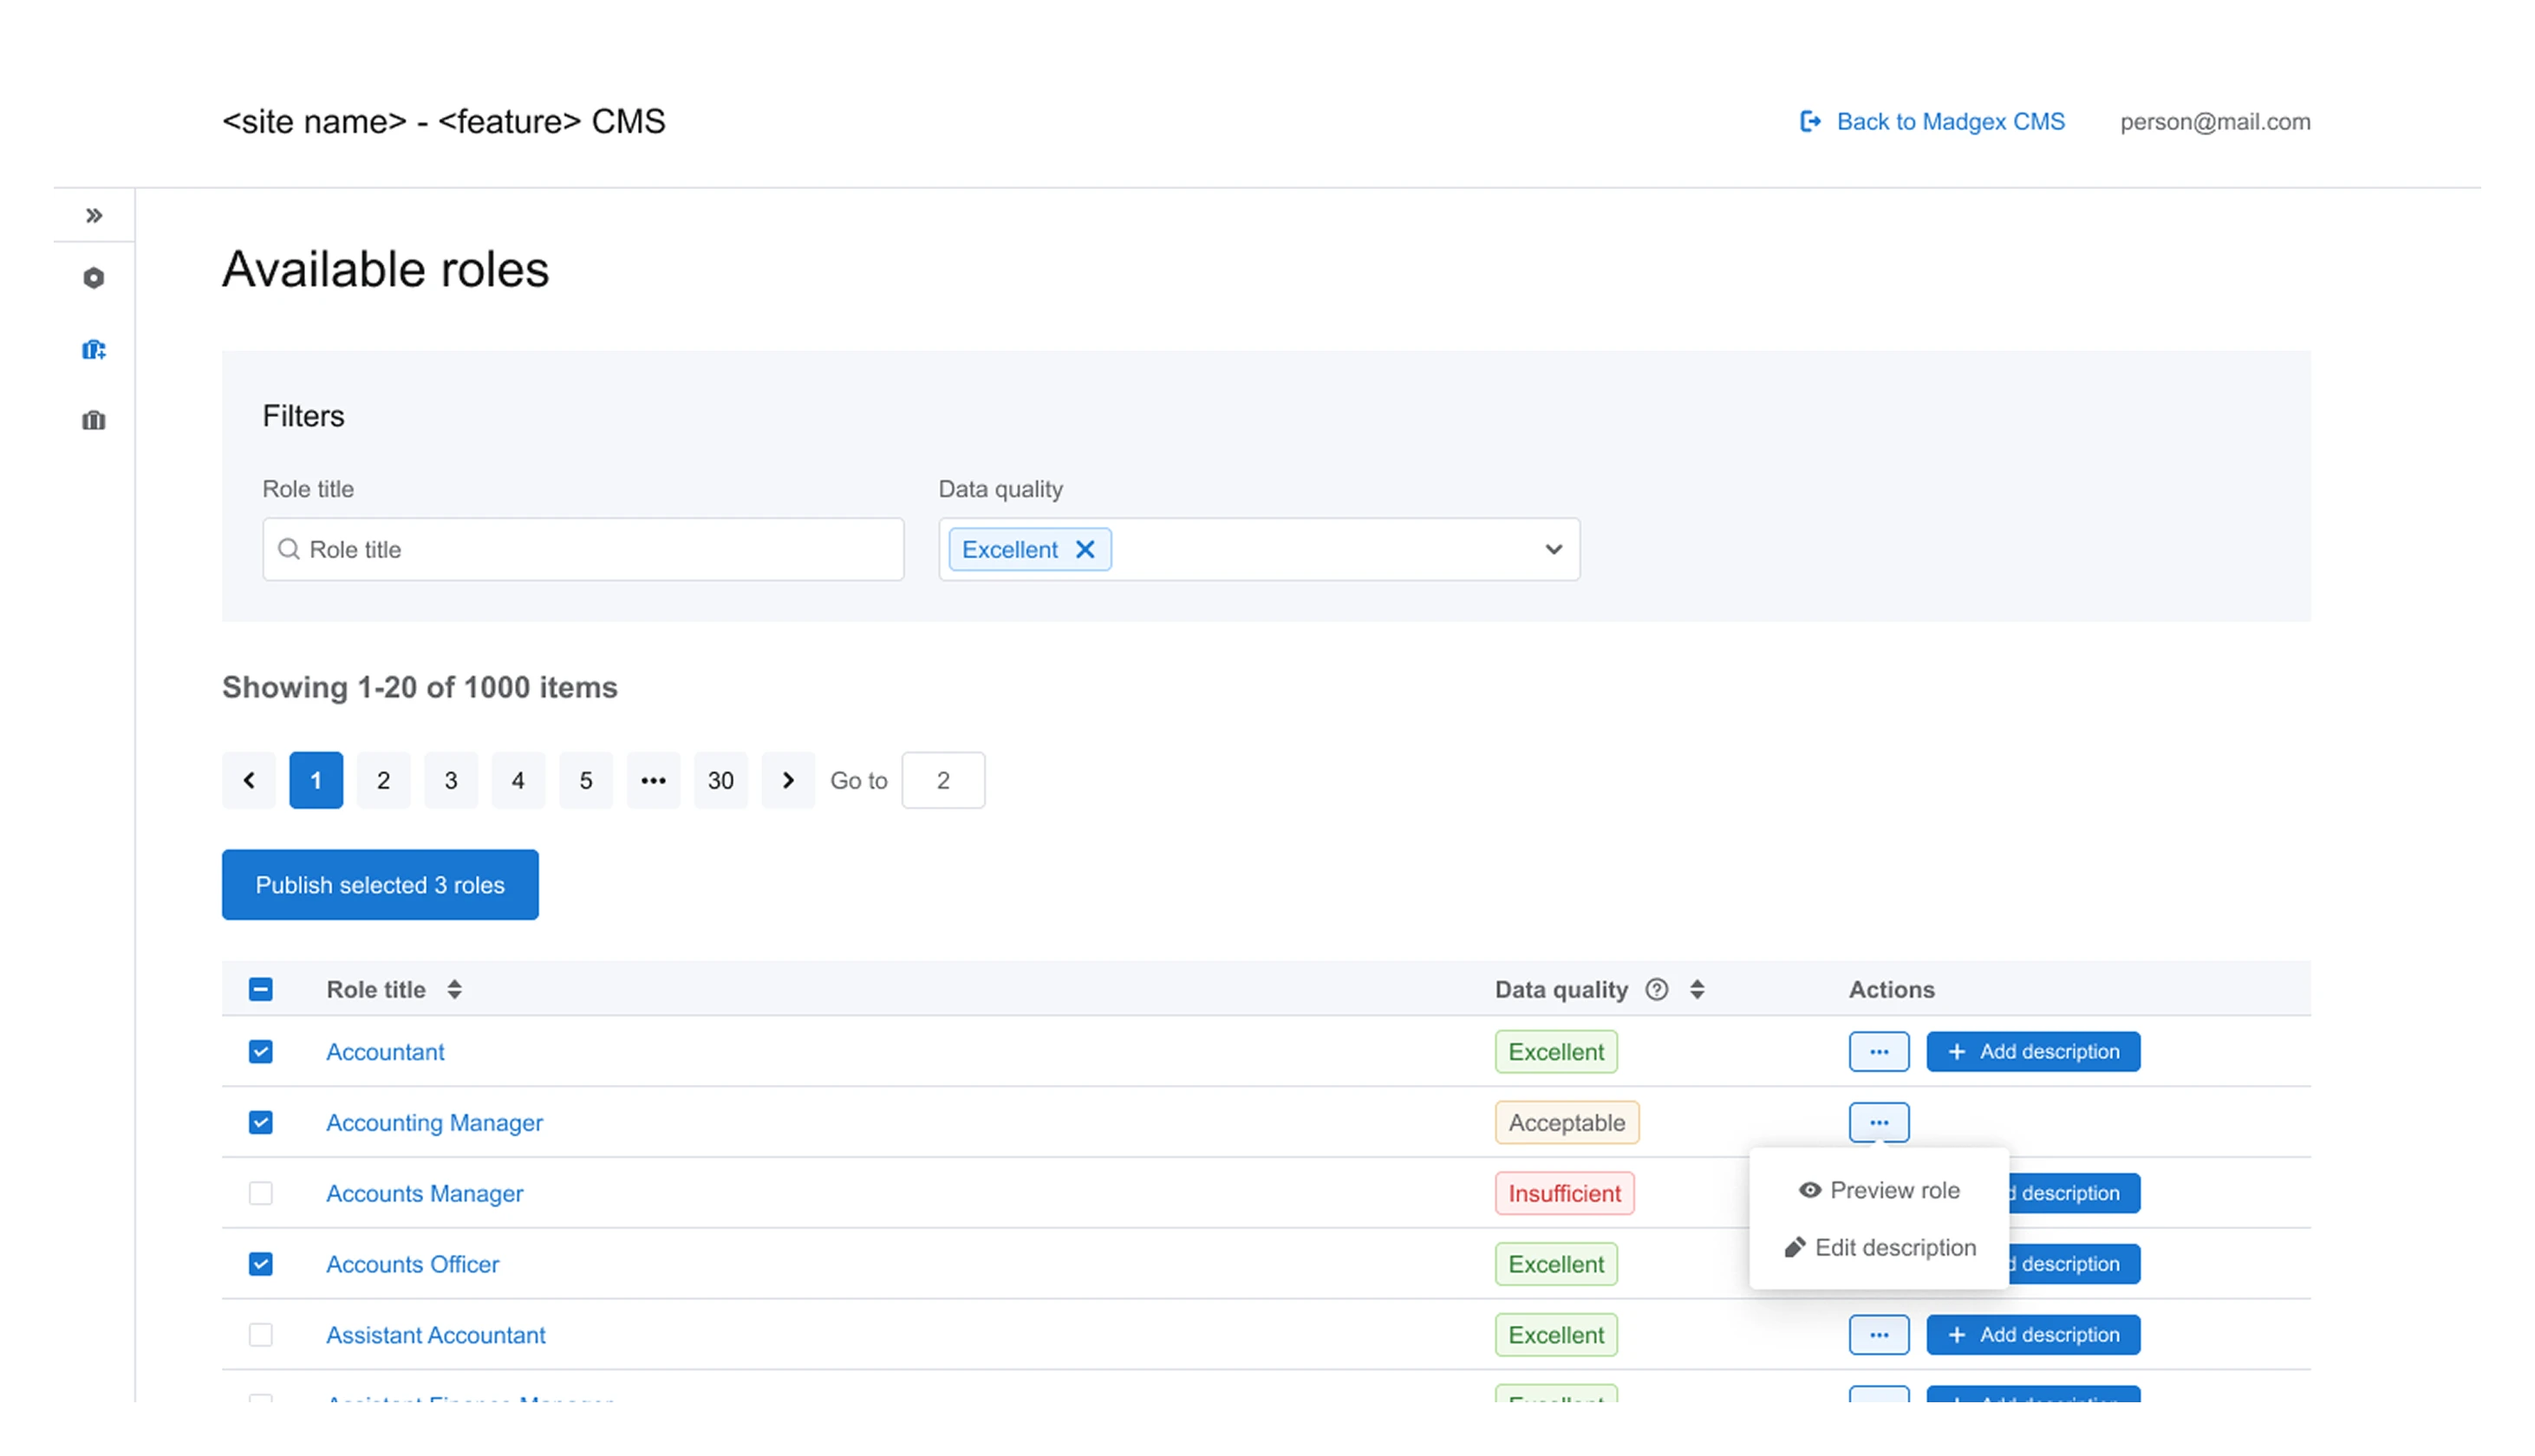Open the Accounts Manager role link
The height and width of the screenshot is (1456, 2535).
pyautogui.click(x=424, y=1193)
